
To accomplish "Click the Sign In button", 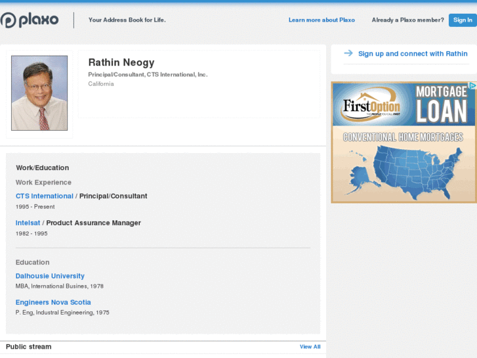I will [x=463, y=20].
